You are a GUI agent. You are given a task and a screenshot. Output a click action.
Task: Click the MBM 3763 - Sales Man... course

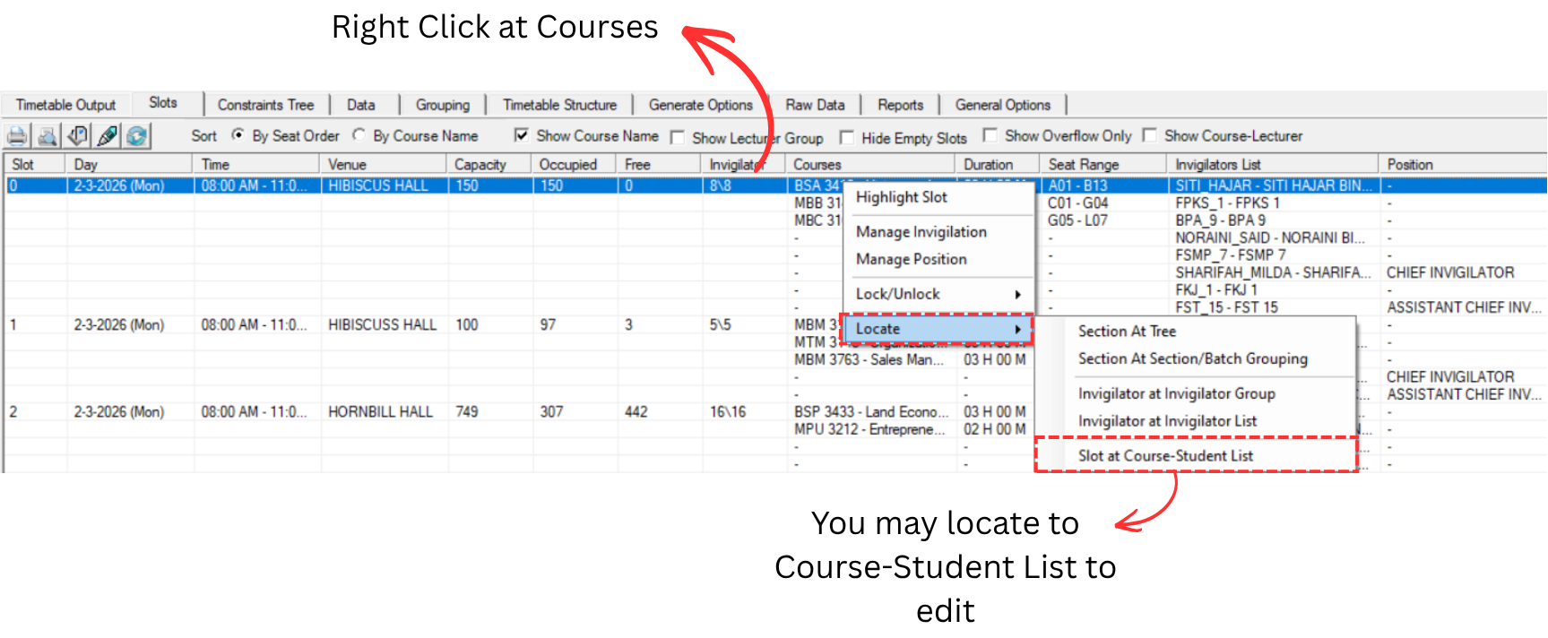(x=869, y=359)
